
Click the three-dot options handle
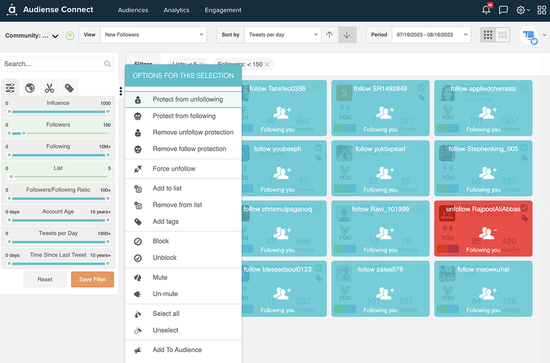pos(121,91)
